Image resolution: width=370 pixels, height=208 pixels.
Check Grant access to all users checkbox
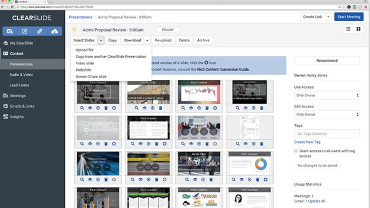(x=296, y=151)
